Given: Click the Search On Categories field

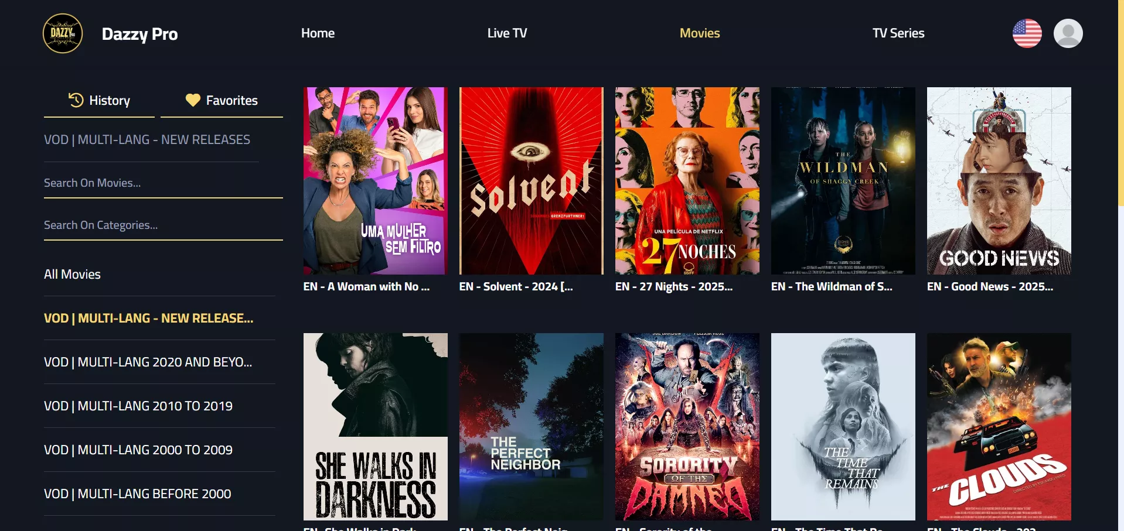Looking at the screenshot, I should [164, 225].
